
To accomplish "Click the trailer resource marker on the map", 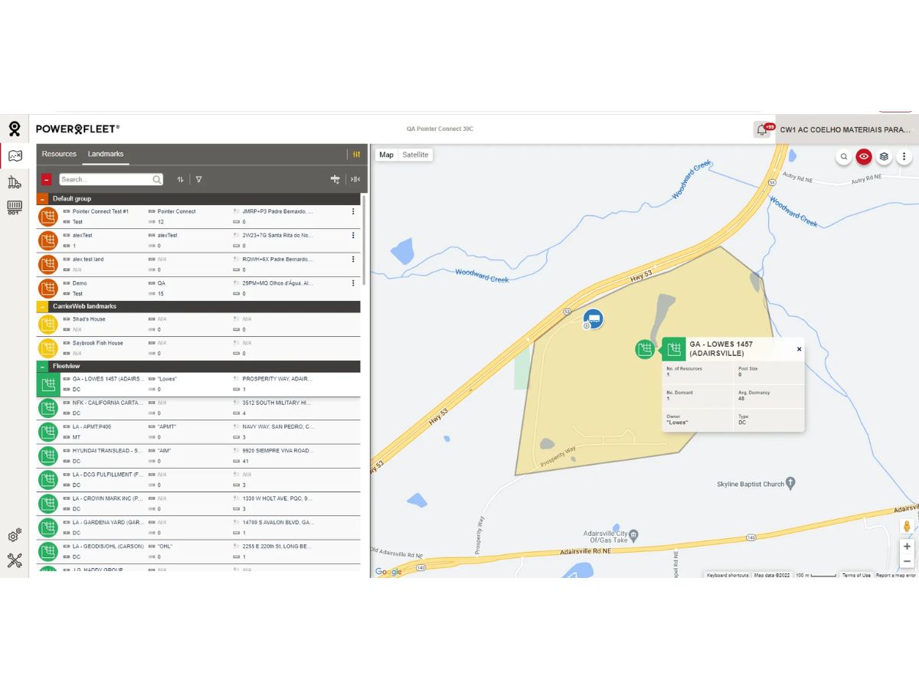I will point(593,318).
